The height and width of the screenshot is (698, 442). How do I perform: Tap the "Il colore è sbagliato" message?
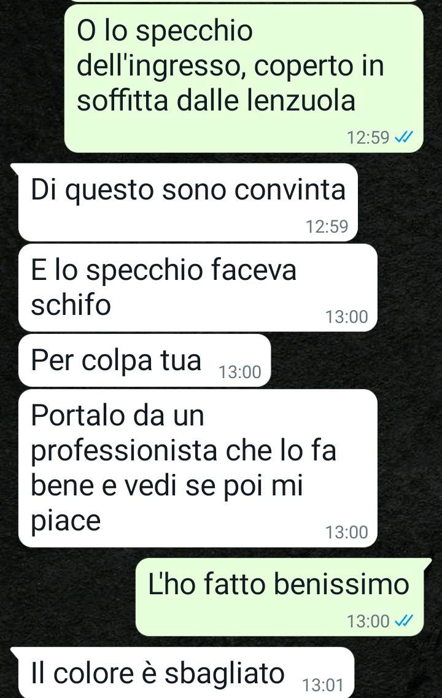coord(186,673)
